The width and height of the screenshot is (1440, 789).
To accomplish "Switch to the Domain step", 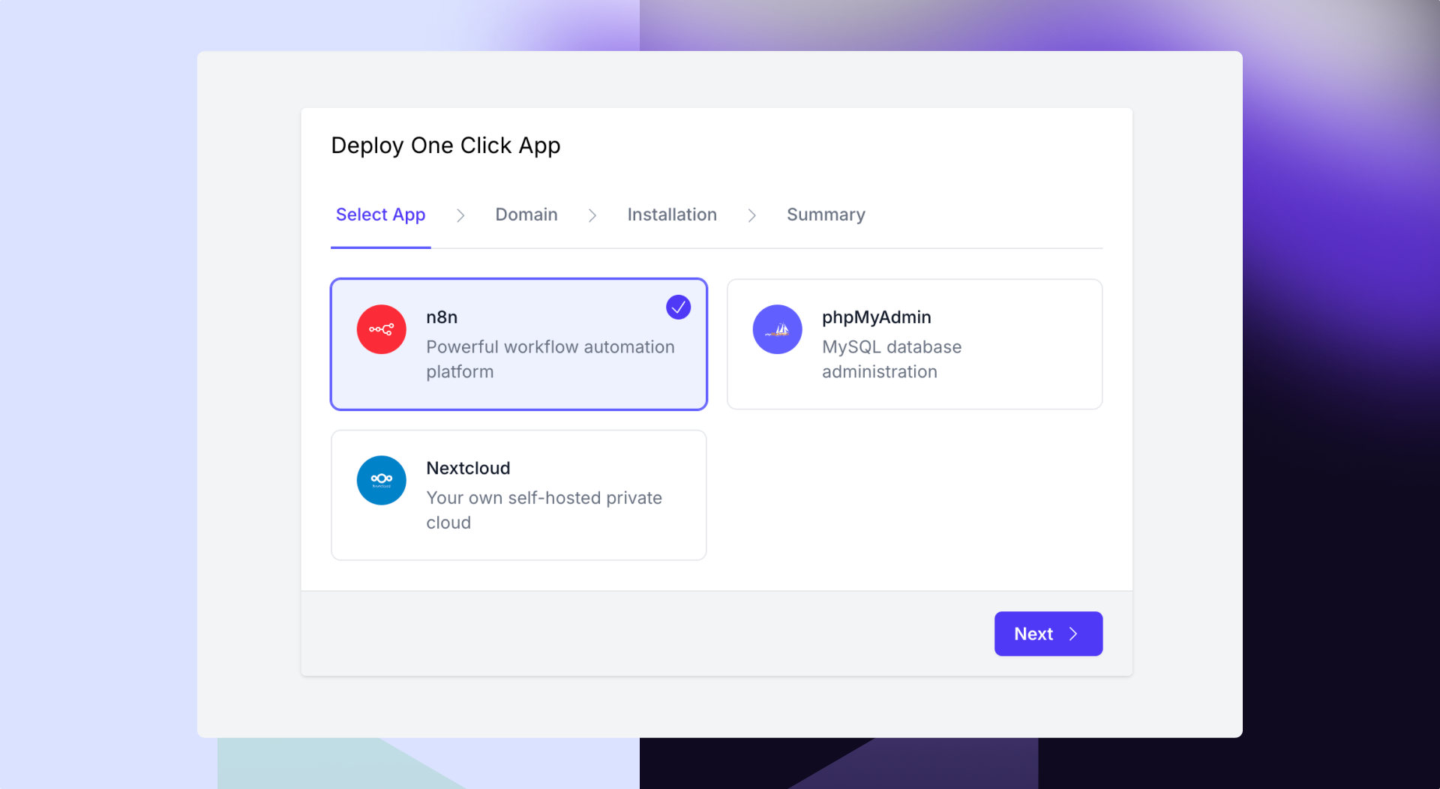I will point(526,214).
